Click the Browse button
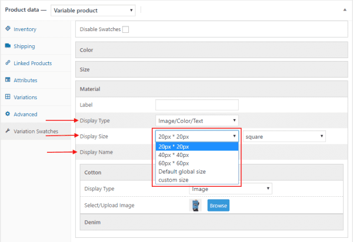 218,206
